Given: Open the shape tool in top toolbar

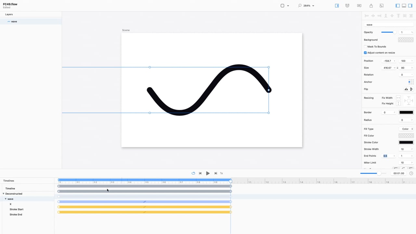Looking at the screenshot, I should 282,6.
